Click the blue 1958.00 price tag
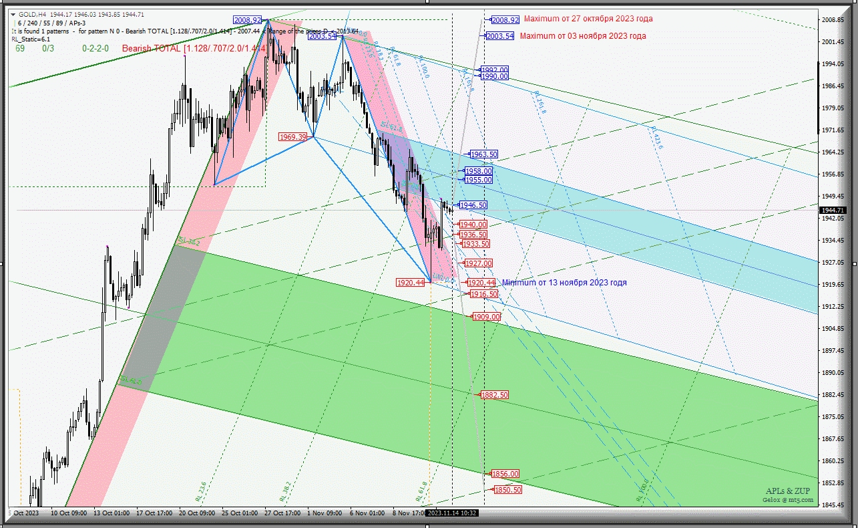This screenshot has height=528, width=858. (x=479, y=172)
